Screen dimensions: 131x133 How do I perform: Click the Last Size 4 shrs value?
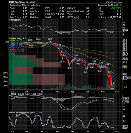tap(60, 14)
